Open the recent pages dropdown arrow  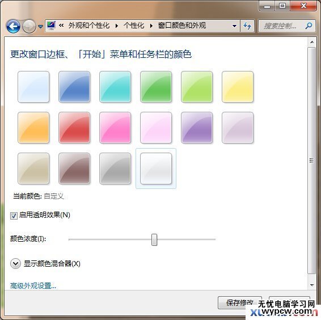(x=40, y=27)
